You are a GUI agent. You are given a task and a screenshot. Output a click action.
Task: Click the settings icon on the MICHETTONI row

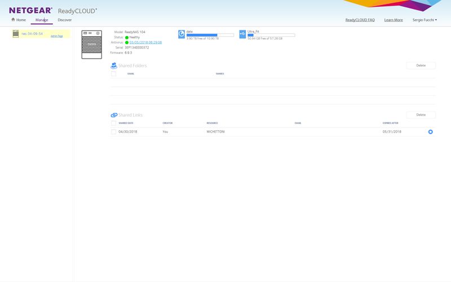pyautogui.click(x=431, y=132)
